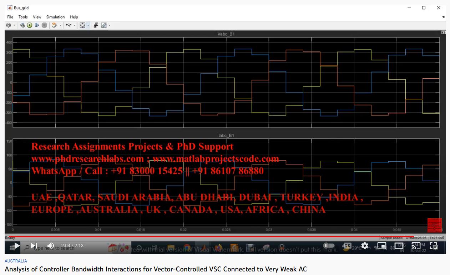Enter fullscreen mode on the video player
This screenshot has height=275, width=450.
[433, 246]
